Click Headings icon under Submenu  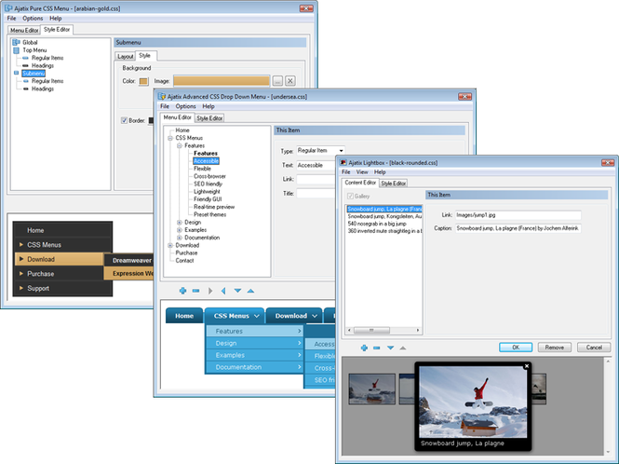(x=26, y=89)
